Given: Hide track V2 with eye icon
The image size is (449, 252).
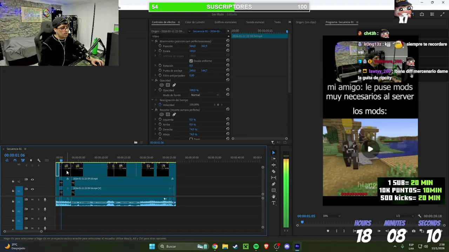Looking at the screenshot, I should [x=32, y=180].
